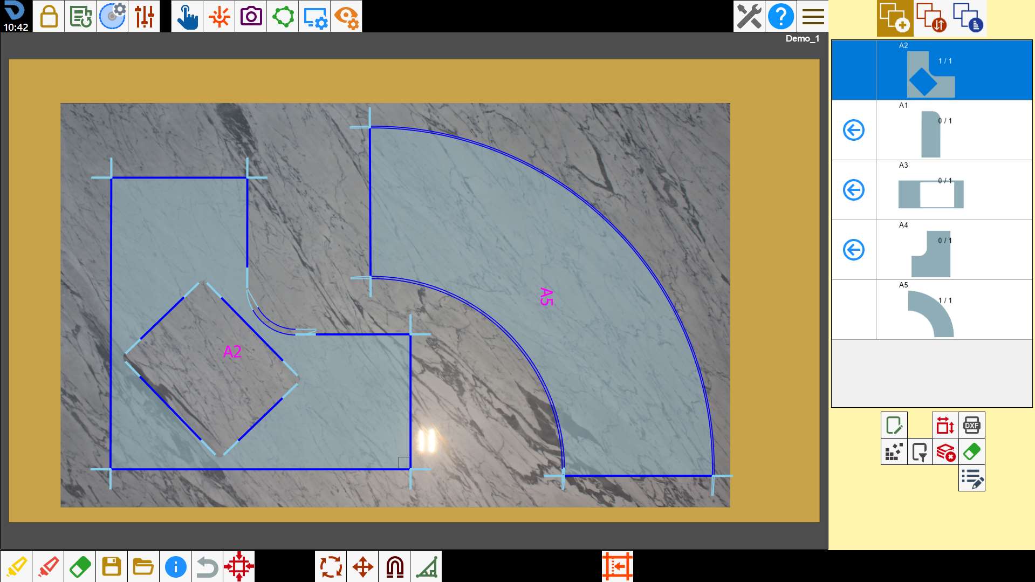This screenshot has width=1035, height=582.
Task: Click the red resize dimension icon
Action: [945, 426]
